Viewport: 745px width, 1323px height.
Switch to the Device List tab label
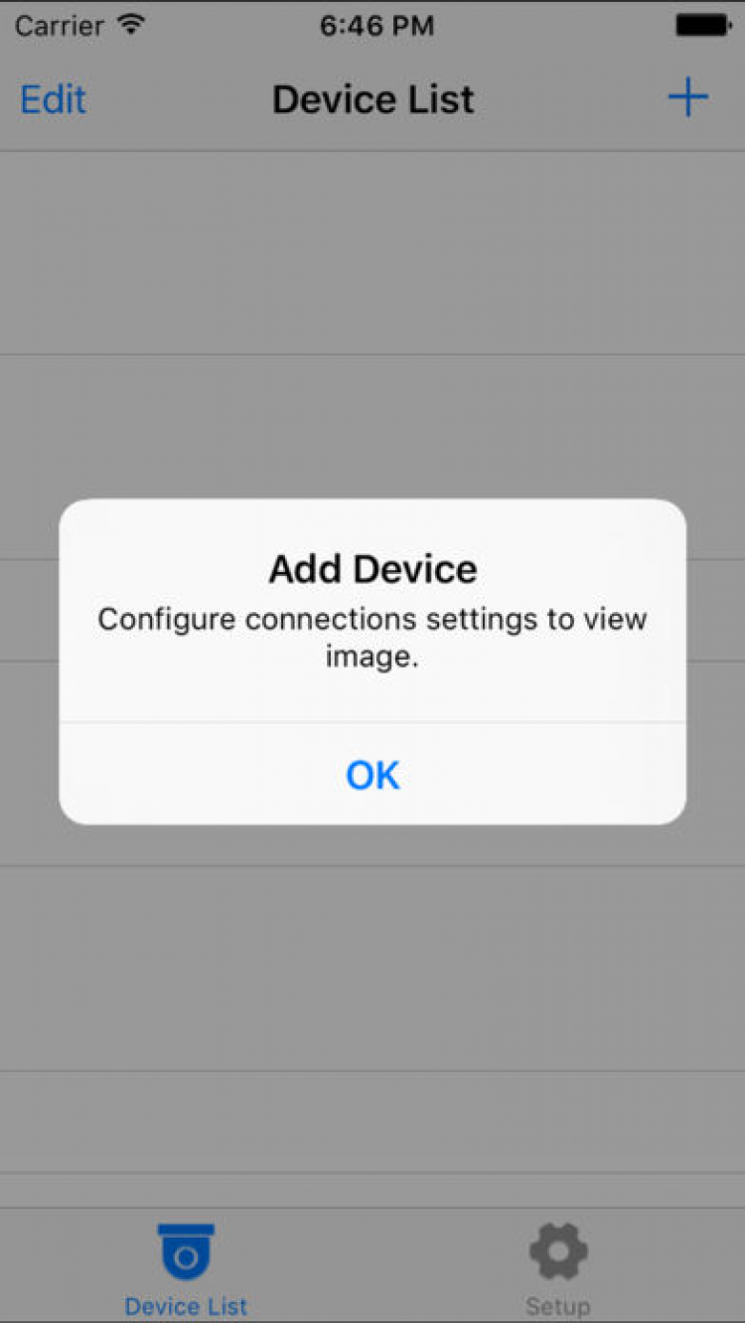[186, 1306]
